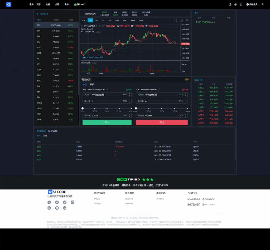Collapse the ETH/USDT chart legend
The height and width of the screenshot is (250, 270).
[82, 26]
